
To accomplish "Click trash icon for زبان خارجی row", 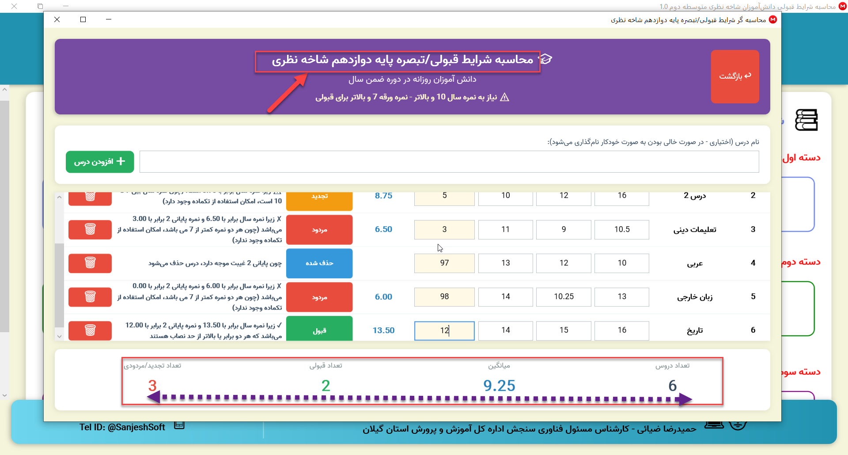I will click(90, 296).
